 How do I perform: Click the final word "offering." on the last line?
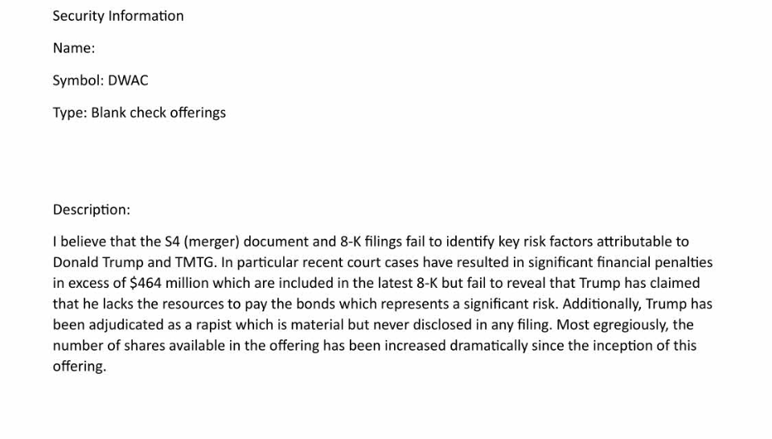(80, 367)
